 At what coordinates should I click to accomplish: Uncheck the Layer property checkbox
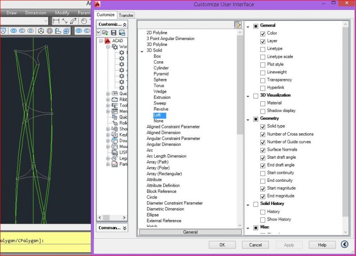[x=263, y=41]
